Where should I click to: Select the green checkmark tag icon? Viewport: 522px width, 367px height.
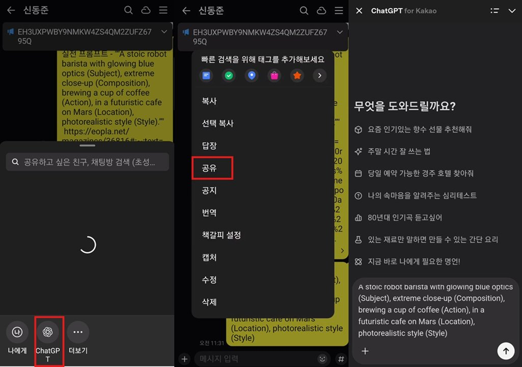(x=229, y=75)
